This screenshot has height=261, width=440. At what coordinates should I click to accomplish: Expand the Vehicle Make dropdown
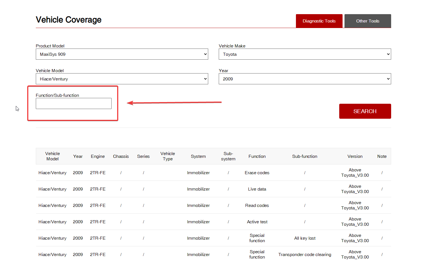(305, 54)
